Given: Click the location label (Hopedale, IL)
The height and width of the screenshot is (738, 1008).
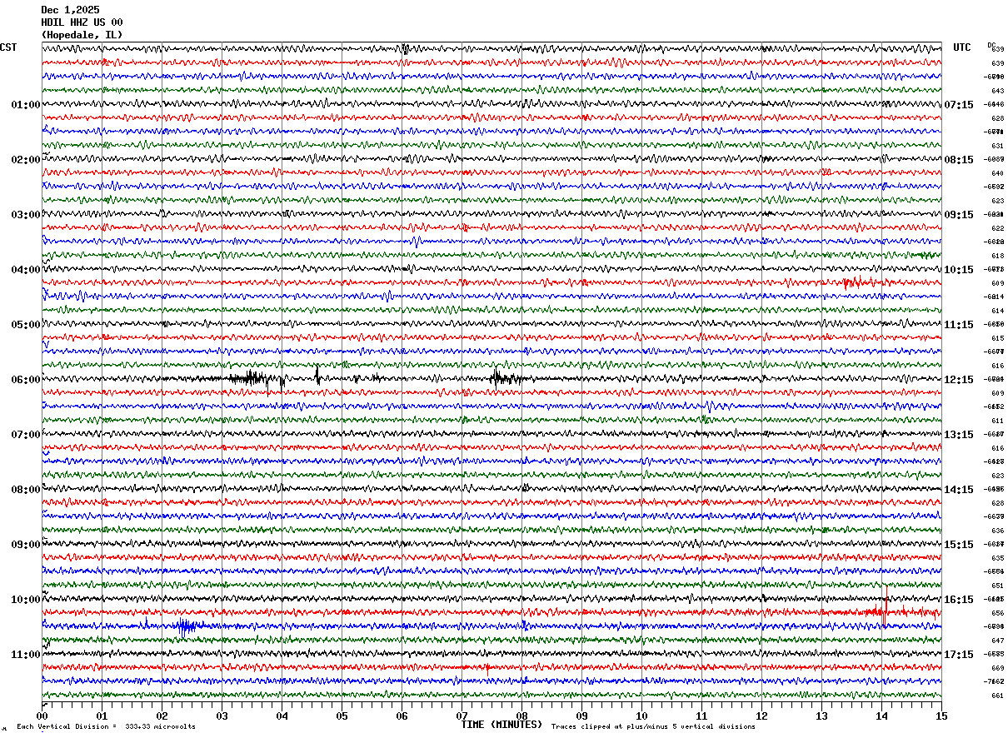Looking at the screenshot, I should coord(82,35).
